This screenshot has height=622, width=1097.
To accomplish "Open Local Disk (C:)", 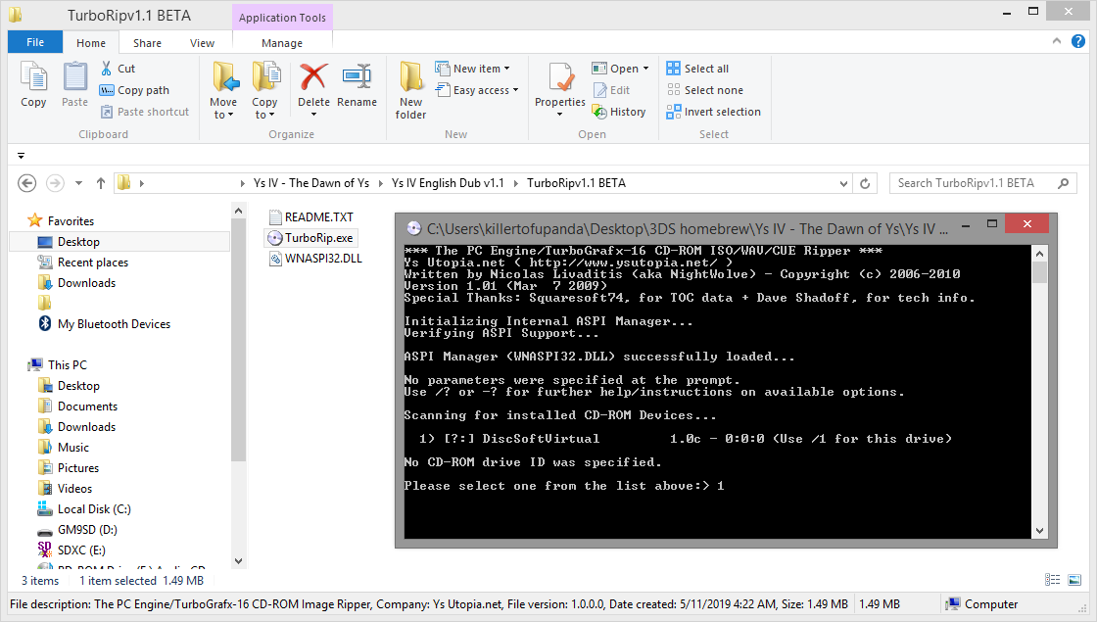I will point(94,509).
